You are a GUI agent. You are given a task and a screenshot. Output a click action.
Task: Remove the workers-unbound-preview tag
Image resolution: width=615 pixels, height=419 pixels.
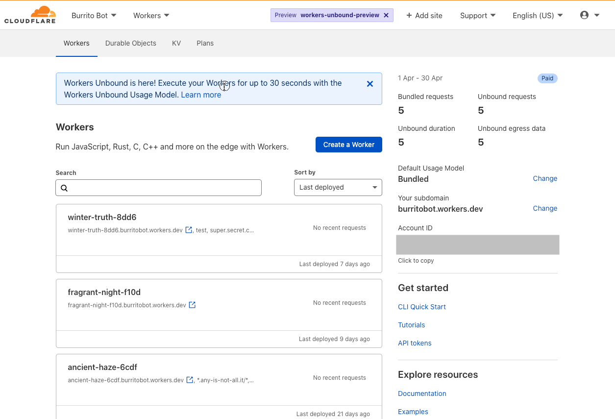pyautogui.click(x=386, y=15)
